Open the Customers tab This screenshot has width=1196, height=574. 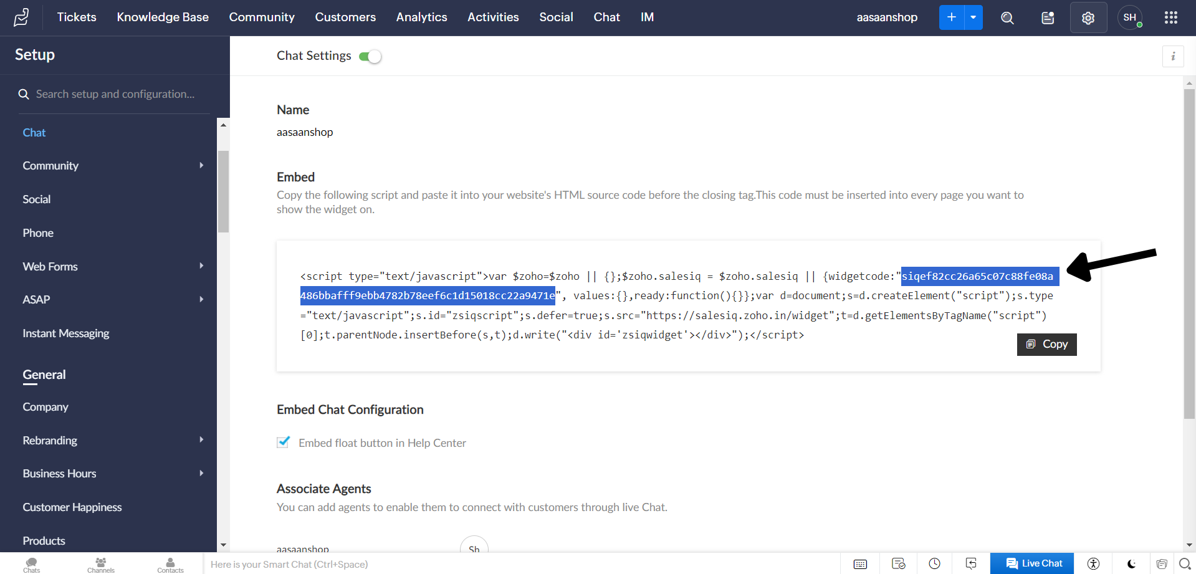345,17
